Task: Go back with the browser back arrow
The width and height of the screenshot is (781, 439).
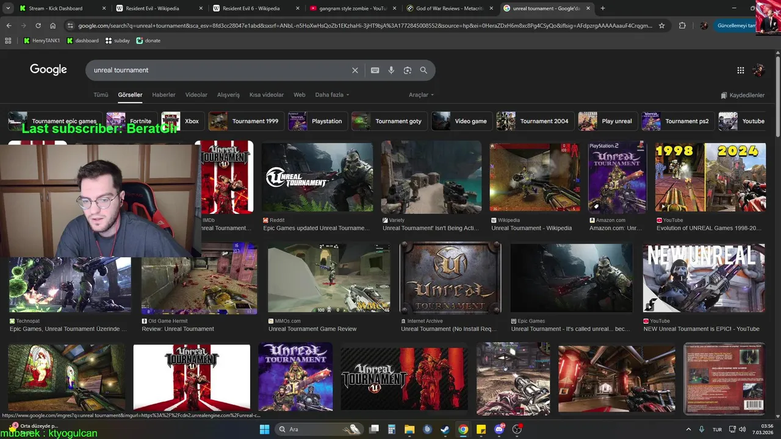Action: (x=9, y=26)
